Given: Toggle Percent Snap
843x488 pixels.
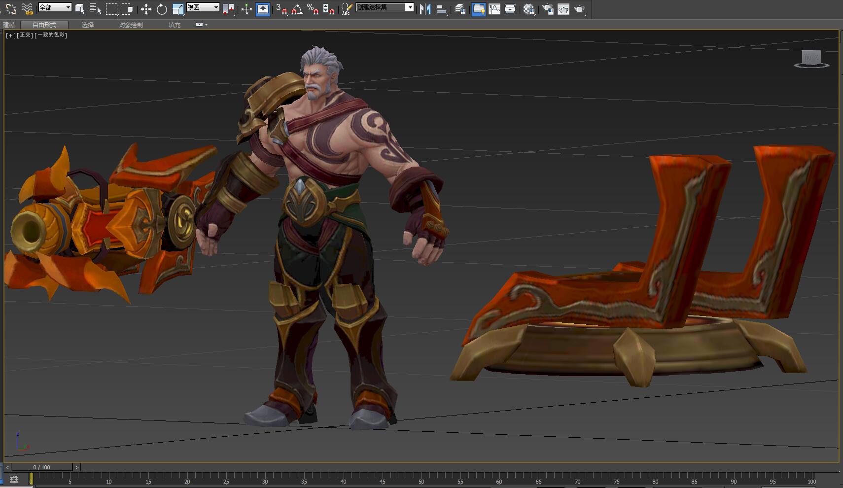Looking at the screenshot, I should (313, 9).
